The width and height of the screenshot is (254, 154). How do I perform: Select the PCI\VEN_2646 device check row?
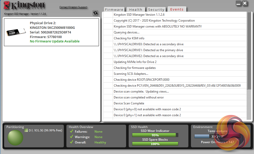(175, 86)
